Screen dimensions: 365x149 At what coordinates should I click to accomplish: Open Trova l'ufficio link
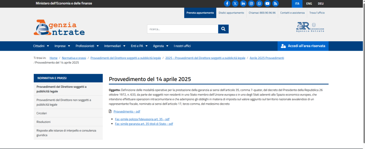coord(317,13)
